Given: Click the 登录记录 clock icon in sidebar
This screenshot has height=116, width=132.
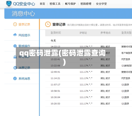Looking at the screenshot, I should tap(15, 24).
